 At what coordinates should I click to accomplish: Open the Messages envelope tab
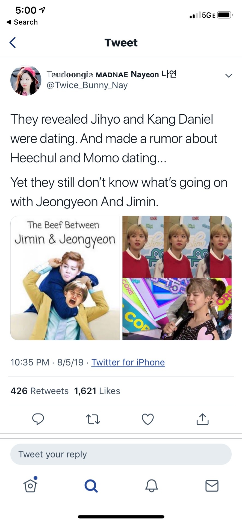pos(212,486)
